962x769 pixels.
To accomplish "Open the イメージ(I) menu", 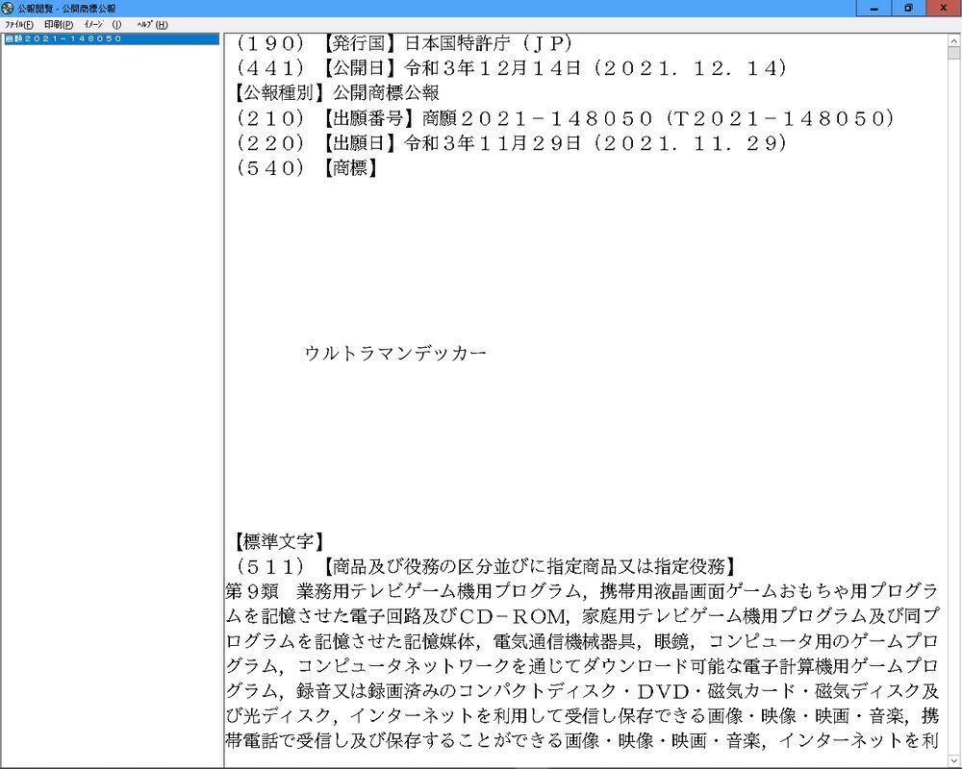I will pos(102,24).
